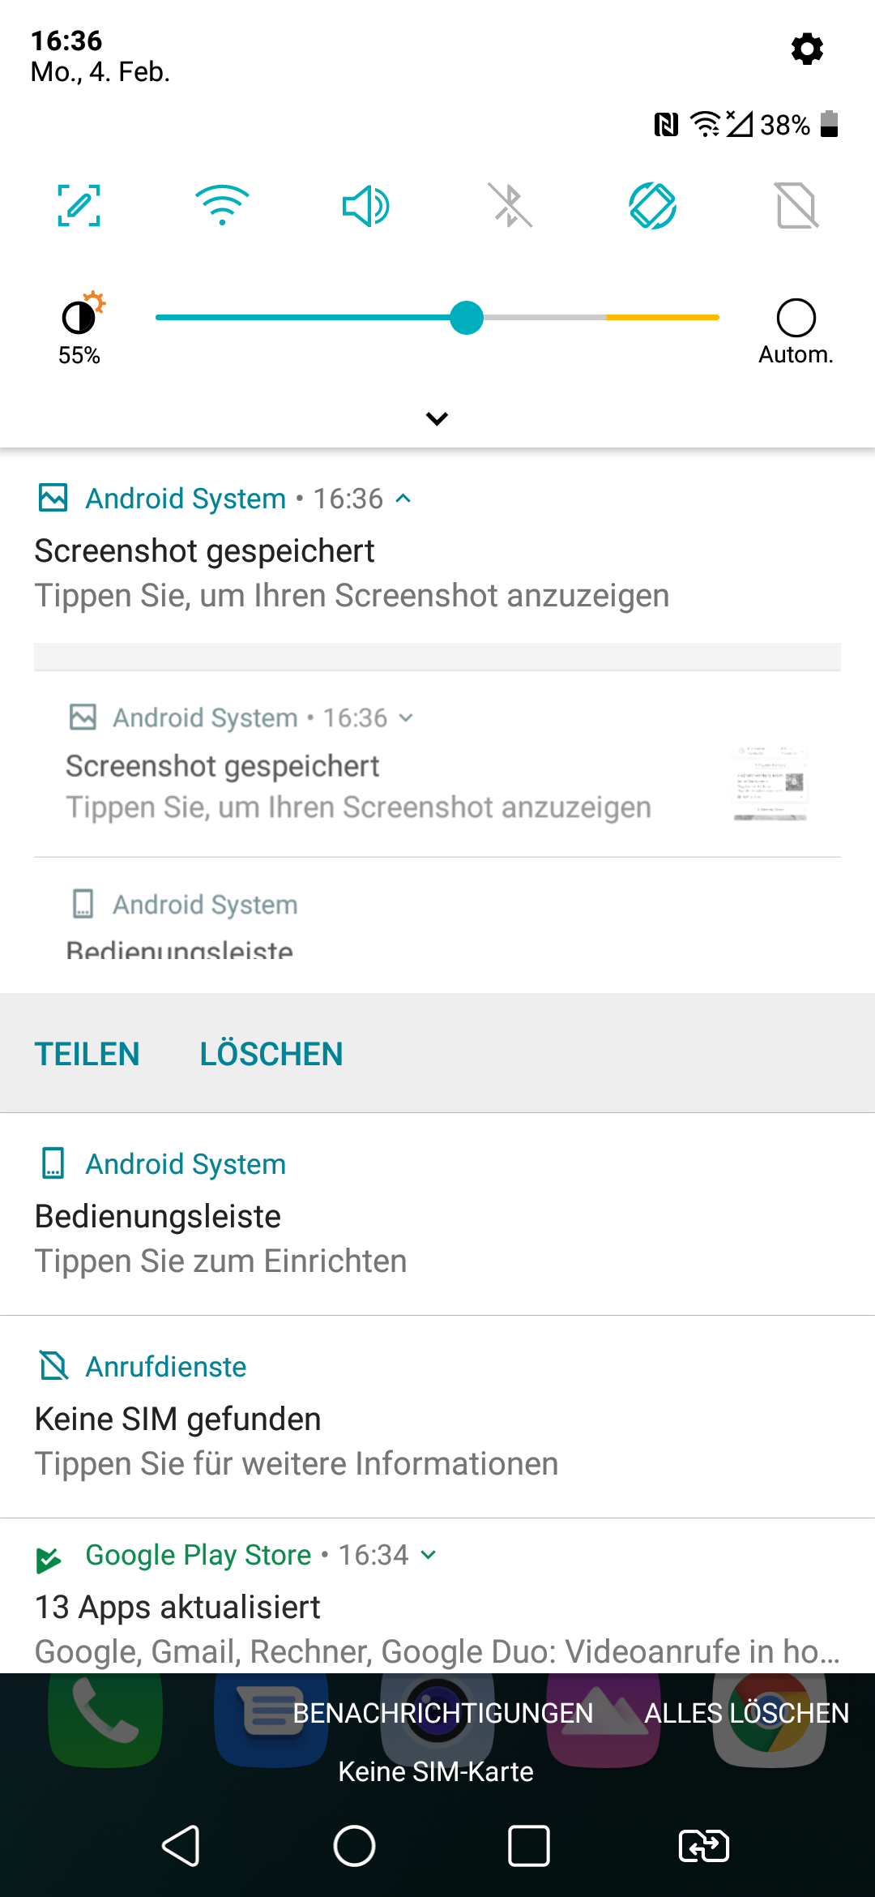Open settings via the gear icon

(807, 49)
